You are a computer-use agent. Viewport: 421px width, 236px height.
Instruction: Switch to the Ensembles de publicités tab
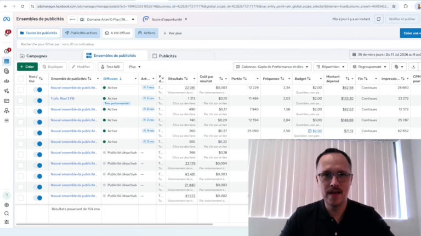tap(116, 56)
